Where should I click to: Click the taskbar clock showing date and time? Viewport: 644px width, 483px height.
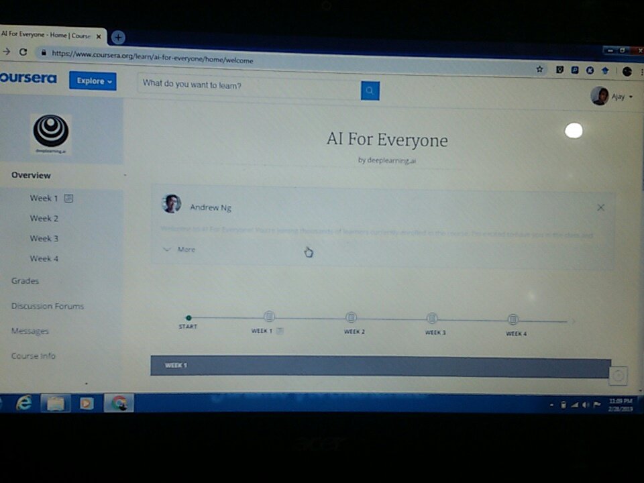pyautogui.click(x=620, y=405)
